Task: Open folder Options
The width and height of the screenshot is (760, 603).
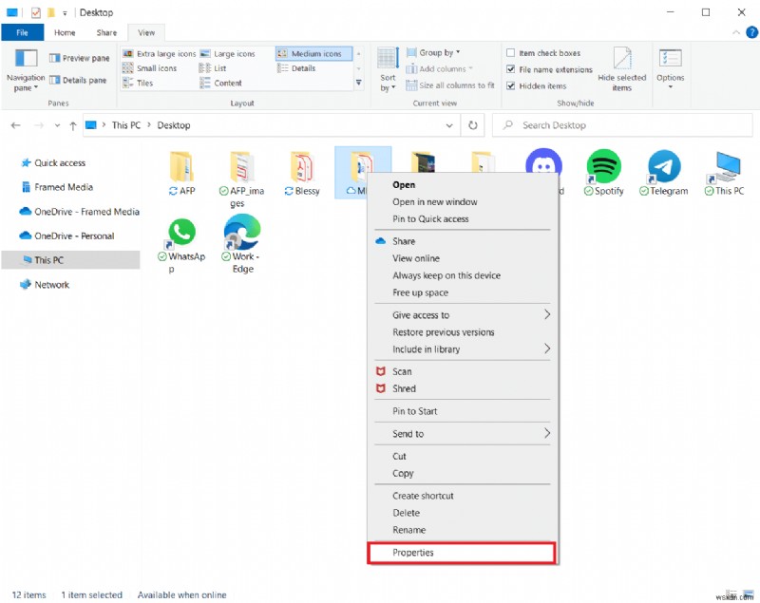Action: [671, 69]
